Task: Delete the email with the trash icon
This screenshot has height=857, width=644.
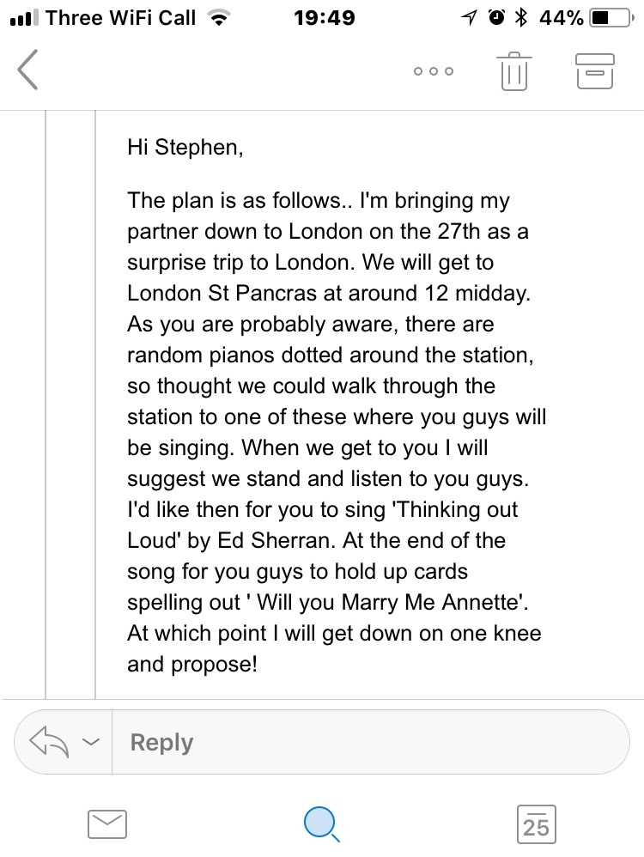Action: point(513,71)
